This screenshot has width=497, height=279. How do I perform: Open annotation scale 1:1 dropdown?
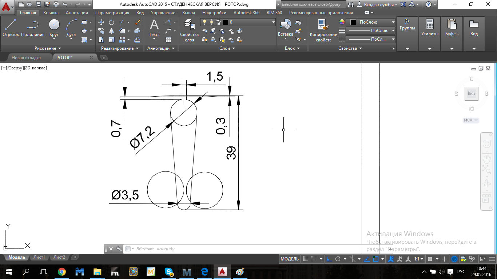pyautogui.click(x=419, y=259)
